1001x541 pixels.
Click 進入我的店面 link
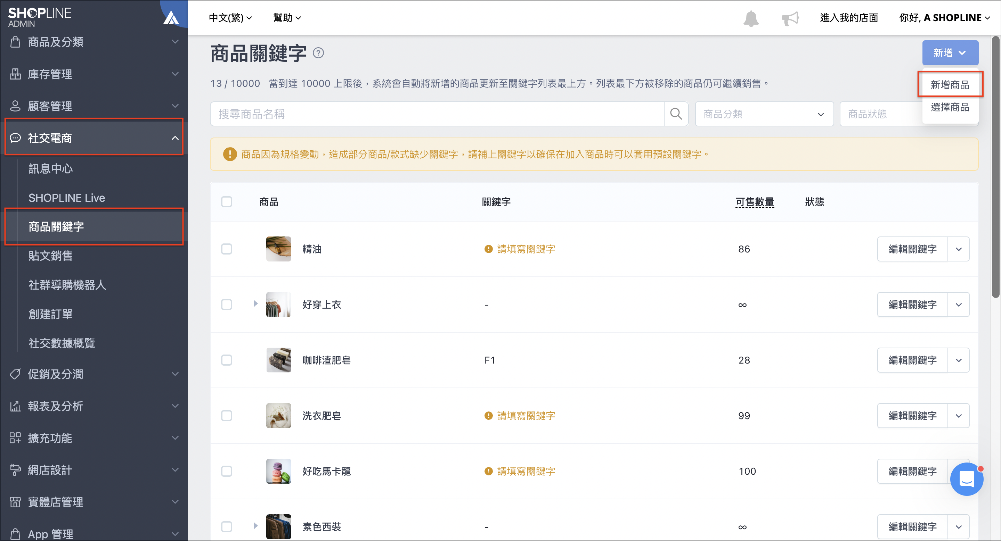[849, 18]
